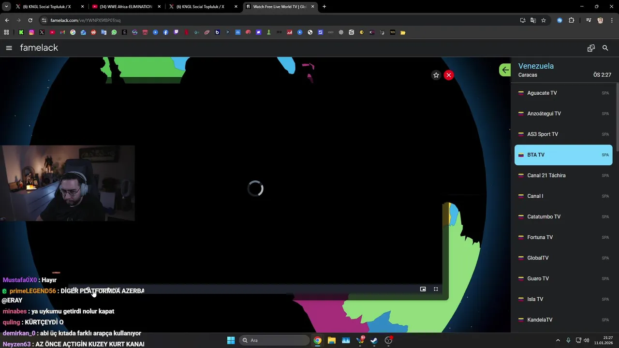Select Catatumbo TV channel
The height and width of the screenshot is (348, 619).
pyautogui.click(x=563, y=217)
